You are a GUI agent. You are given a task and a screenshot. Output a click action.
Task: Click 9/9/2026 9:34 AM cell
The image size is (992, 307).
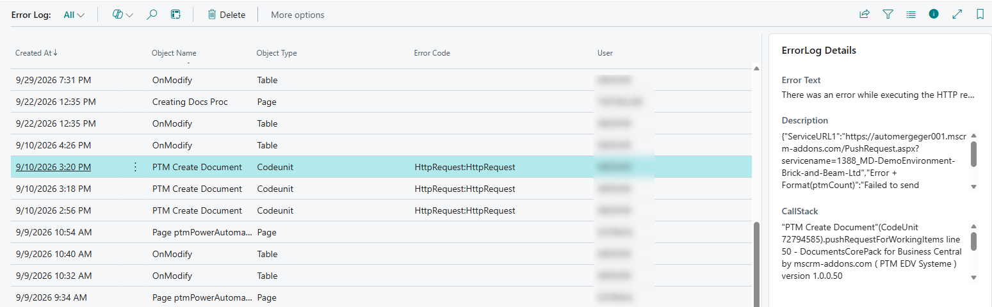pos(51,297)
